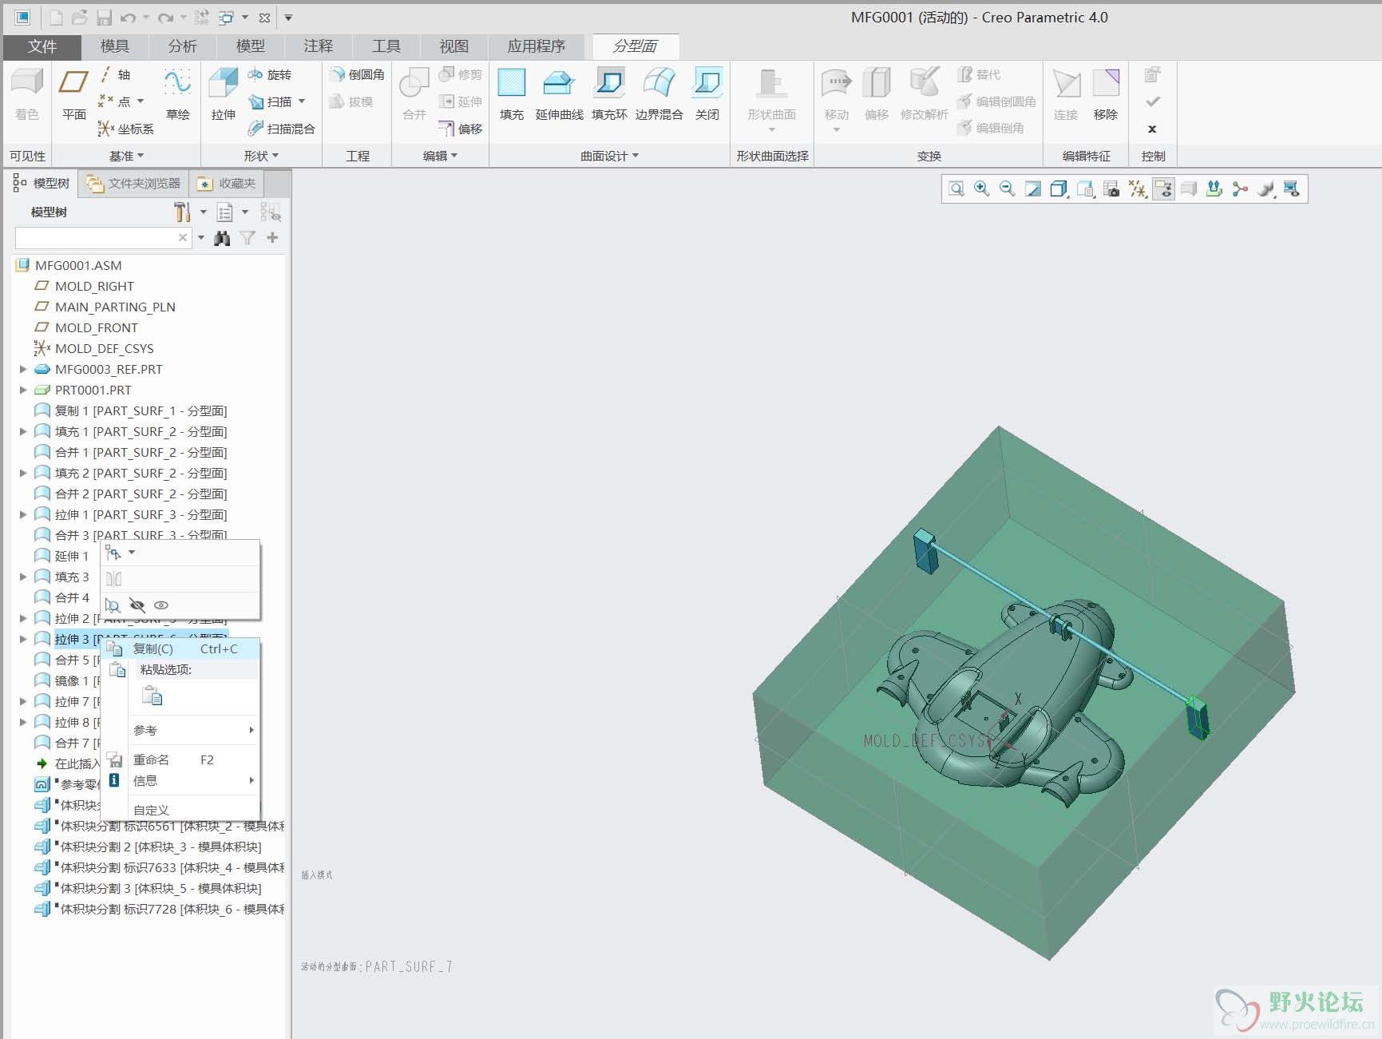The width and height of the screenshot is (1382, 1039).
Task: Open the 扫描 tool dropdown arrow
Action: click(302, 101)
